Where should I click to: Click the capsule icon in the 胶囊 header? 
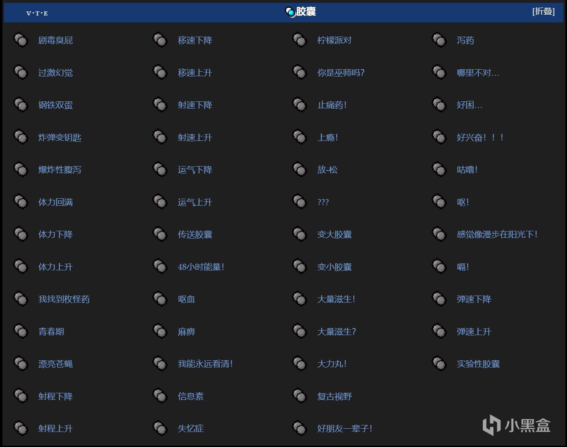click(290, 12)
